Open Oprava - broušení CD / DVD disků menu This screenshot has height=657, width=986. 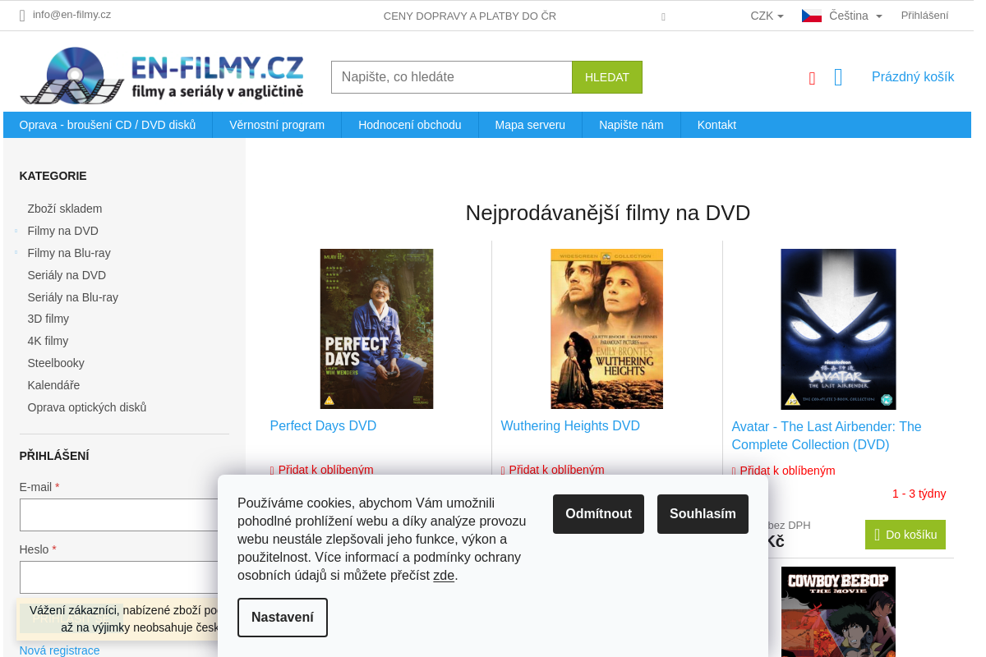click(108, 125)
